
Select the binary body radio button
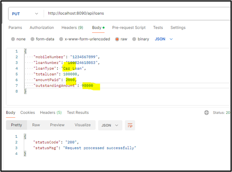(x=135, y=39)
